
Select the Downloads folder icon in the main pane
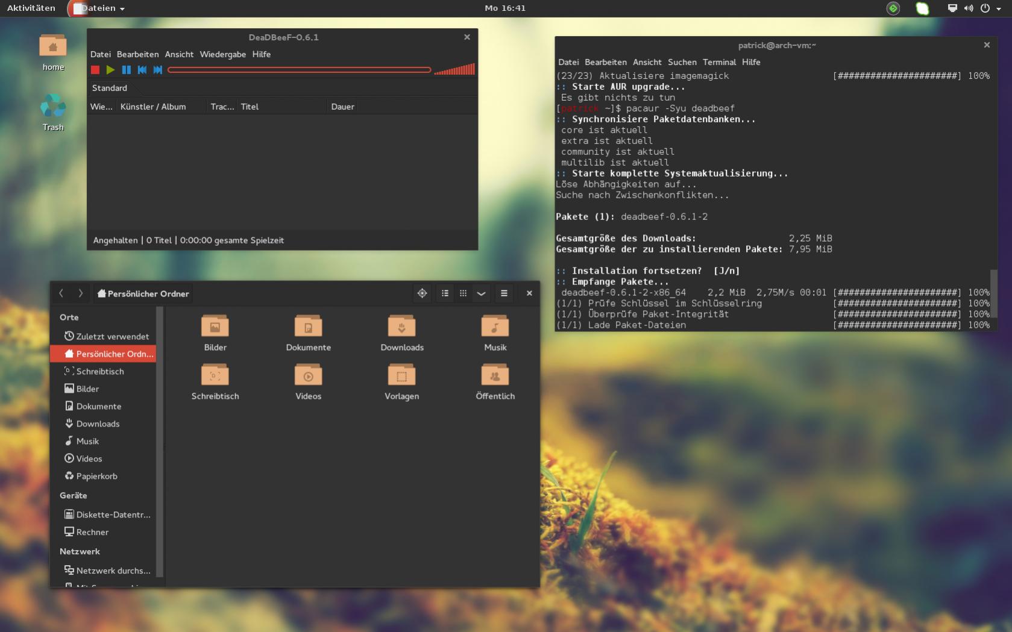pyautogui.click(x=402, y=327)
